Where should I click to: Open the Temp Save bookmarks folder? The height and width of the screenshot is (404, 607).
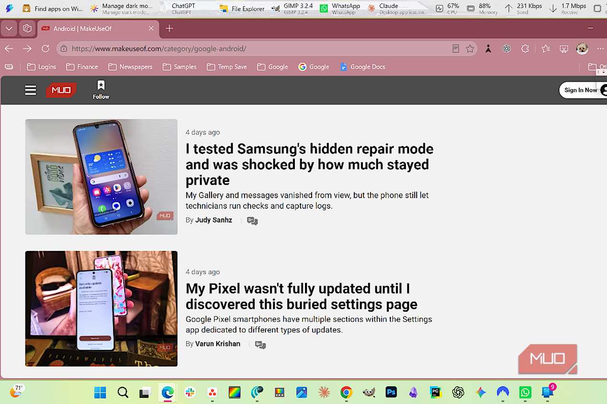[227, 67]
